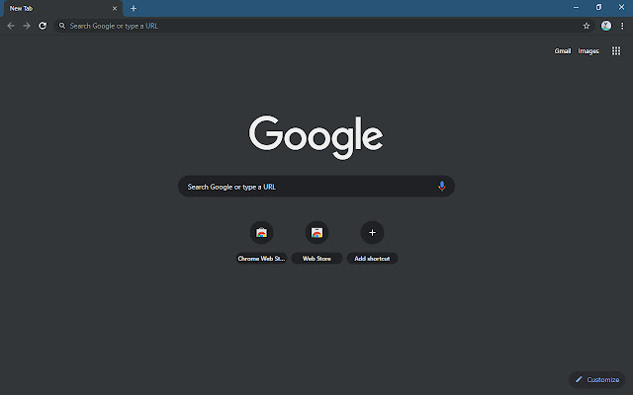The width and height of the screenshot is (633, 395).
Task: Open the profile avatar menu
Action: pos(606,26)
